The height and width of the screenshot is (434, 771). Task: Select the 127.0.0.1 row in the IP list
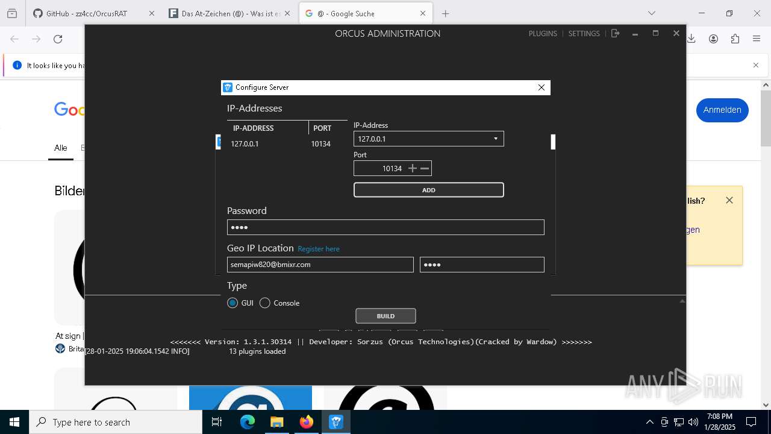(287, 144)
